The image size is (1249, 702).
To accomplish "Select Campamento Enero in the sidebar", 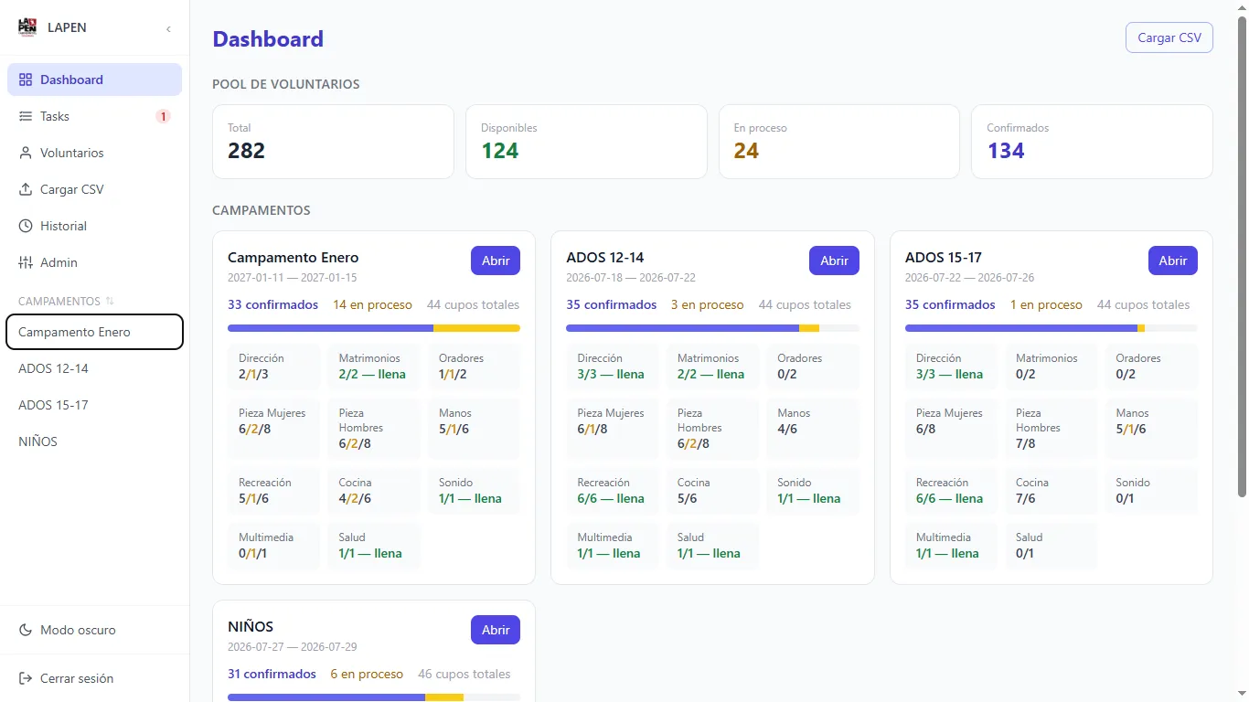I will (x=94, y=332).
